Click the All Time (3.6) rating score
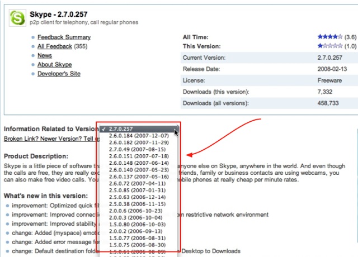 point(350,37)
